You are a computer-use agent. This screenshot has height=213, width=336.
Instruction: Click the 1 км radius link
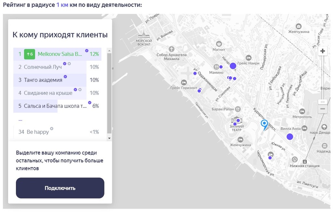(62, 5)
